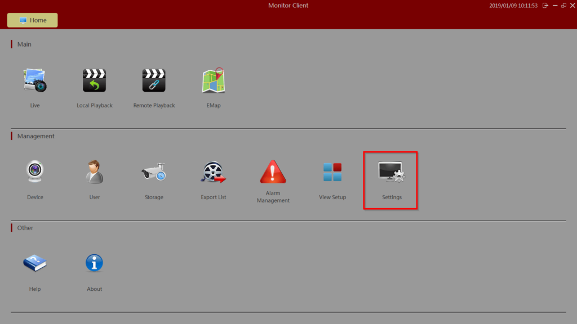Open Remote Playback
Viewport: 577px width, 324px height.
pyautogui.click(x=154, y=80)
